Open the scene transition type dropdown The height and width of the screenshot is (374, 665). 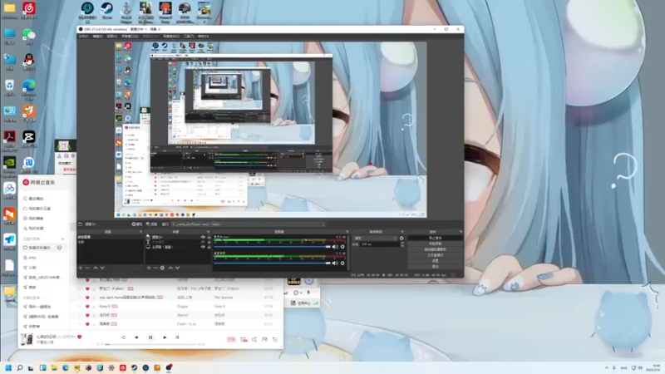376,238
